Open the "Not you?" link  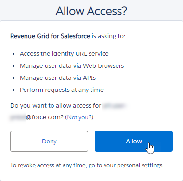coord(79,117)
